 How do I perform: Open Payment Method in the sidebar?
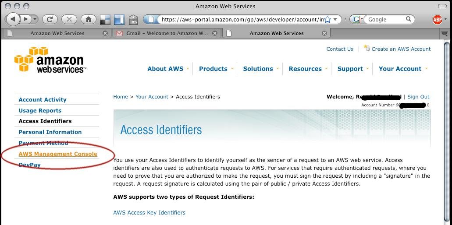coord(43,143)
